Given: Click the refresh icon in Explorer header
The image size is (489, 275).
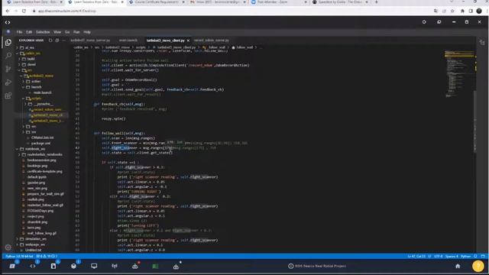Looking at the screenshot, I should point(50,40).
